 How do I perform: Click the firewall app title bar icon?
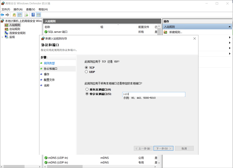click(x=3, y=3)
